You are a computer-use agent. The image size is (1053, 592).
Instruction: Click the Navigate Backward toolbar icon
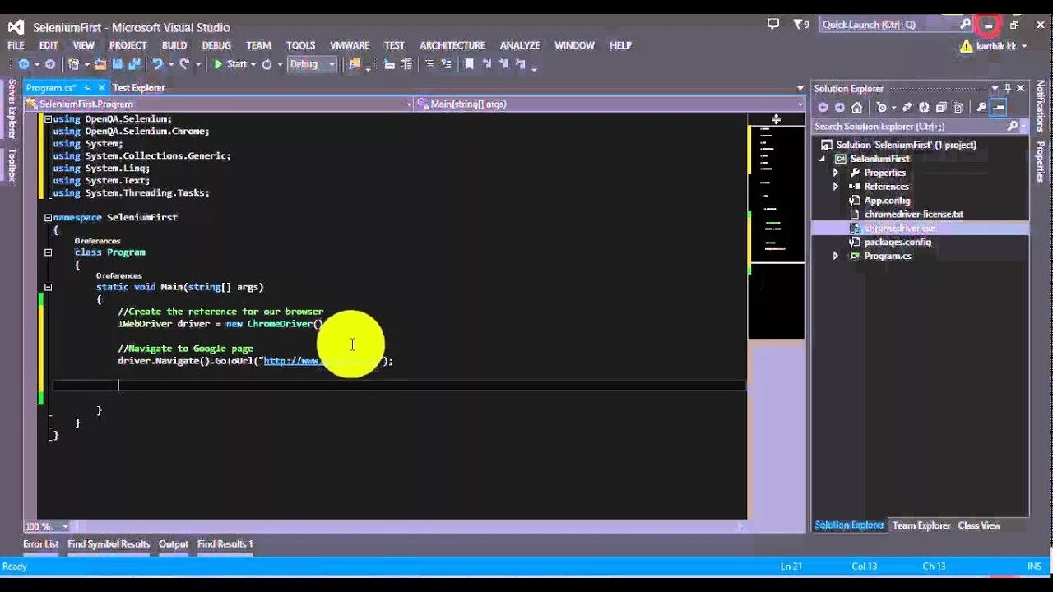(x=23, y=64)
